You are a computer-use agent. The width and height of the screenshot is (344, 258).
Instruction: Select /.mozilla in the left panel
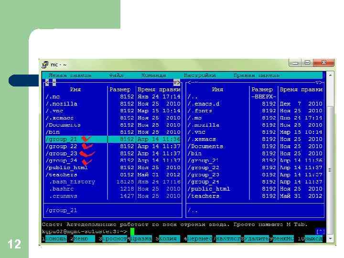click(x=113, y=104)
